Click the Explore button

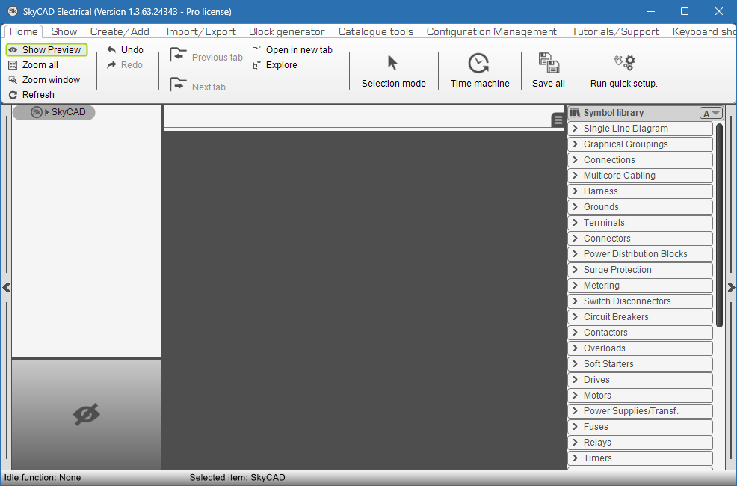[281, 65]
